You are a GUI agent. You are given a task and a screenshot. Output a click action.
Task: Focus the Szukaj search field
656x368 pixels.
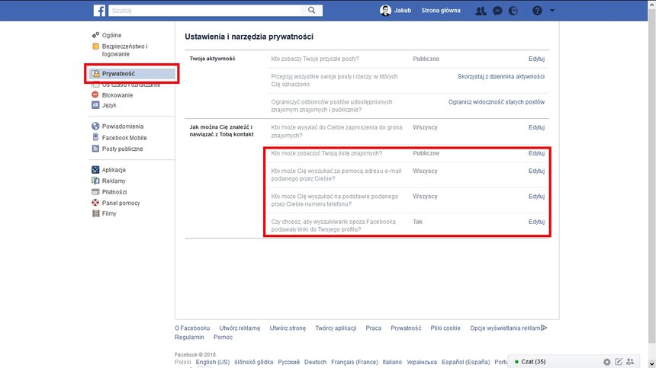204,11
